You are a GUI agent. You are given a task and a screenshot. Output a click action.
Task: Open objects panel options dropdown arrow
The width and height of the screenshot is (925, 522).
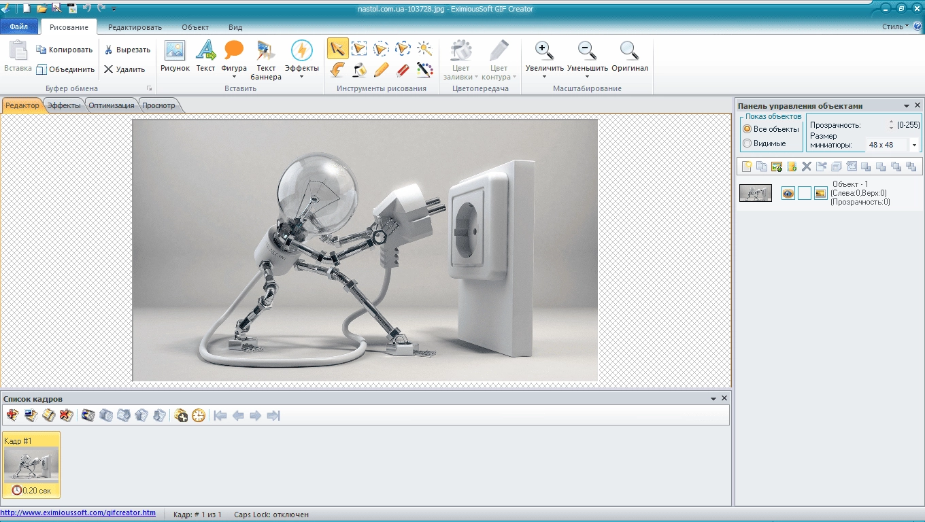906,106
